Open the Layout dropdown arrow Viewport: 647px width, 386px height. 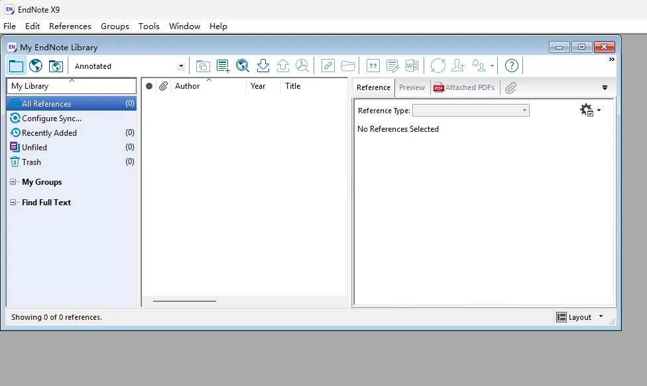click(x=601, y=316)
